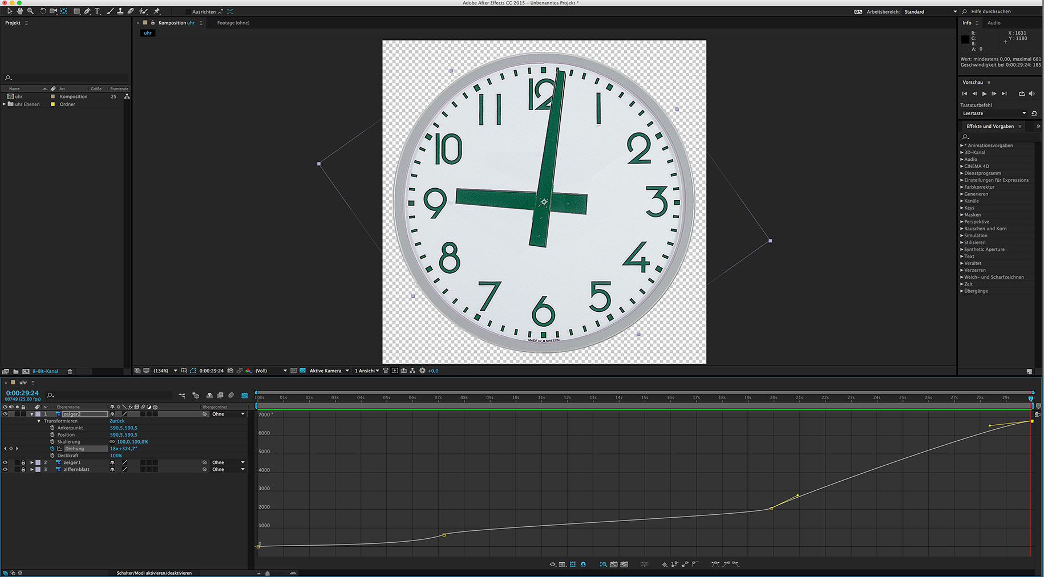Toggle Snap magnet in graph editor
1044x577 pixels.
pyautogui.click(x=583, y=564)
